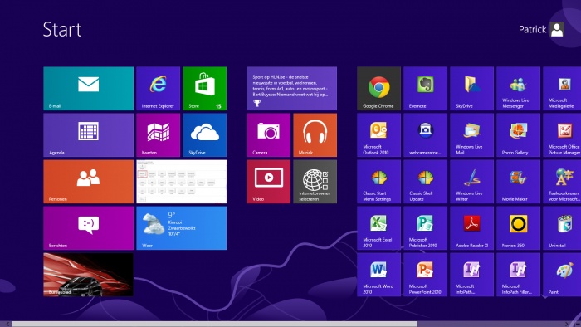Launch Evernote

tap(425, 89)
